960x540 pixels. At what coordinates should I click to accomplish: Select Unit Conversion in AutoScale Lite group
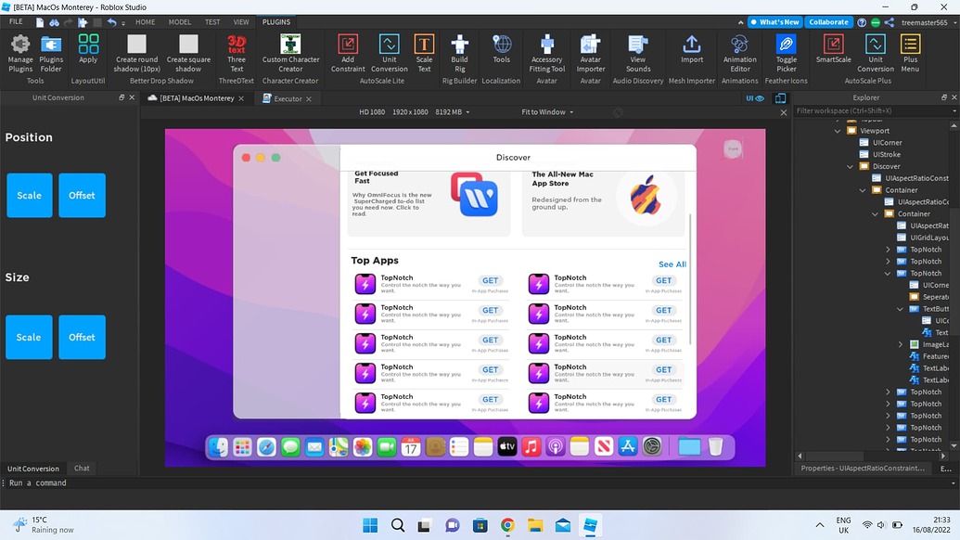[390, 53]
